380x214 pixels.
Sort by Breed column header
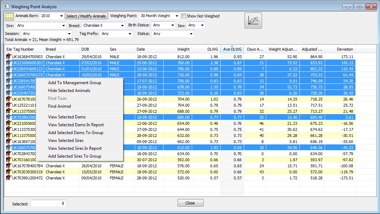(62, 49)
